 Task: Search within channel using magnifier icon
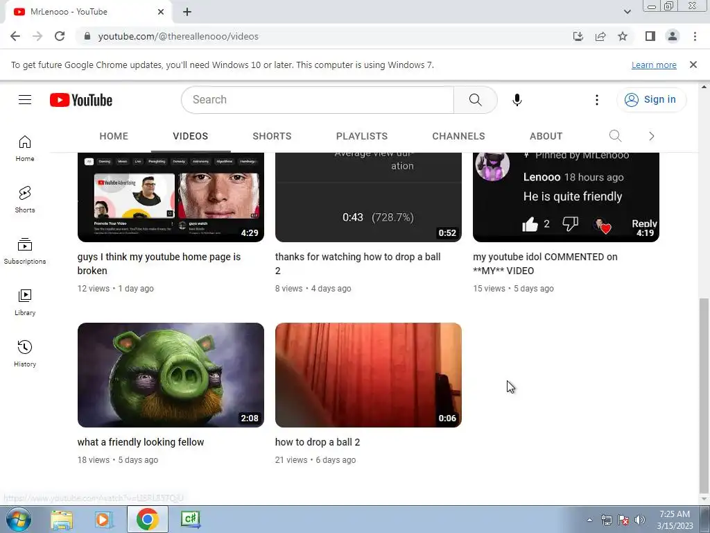click(x=615, y=135)
